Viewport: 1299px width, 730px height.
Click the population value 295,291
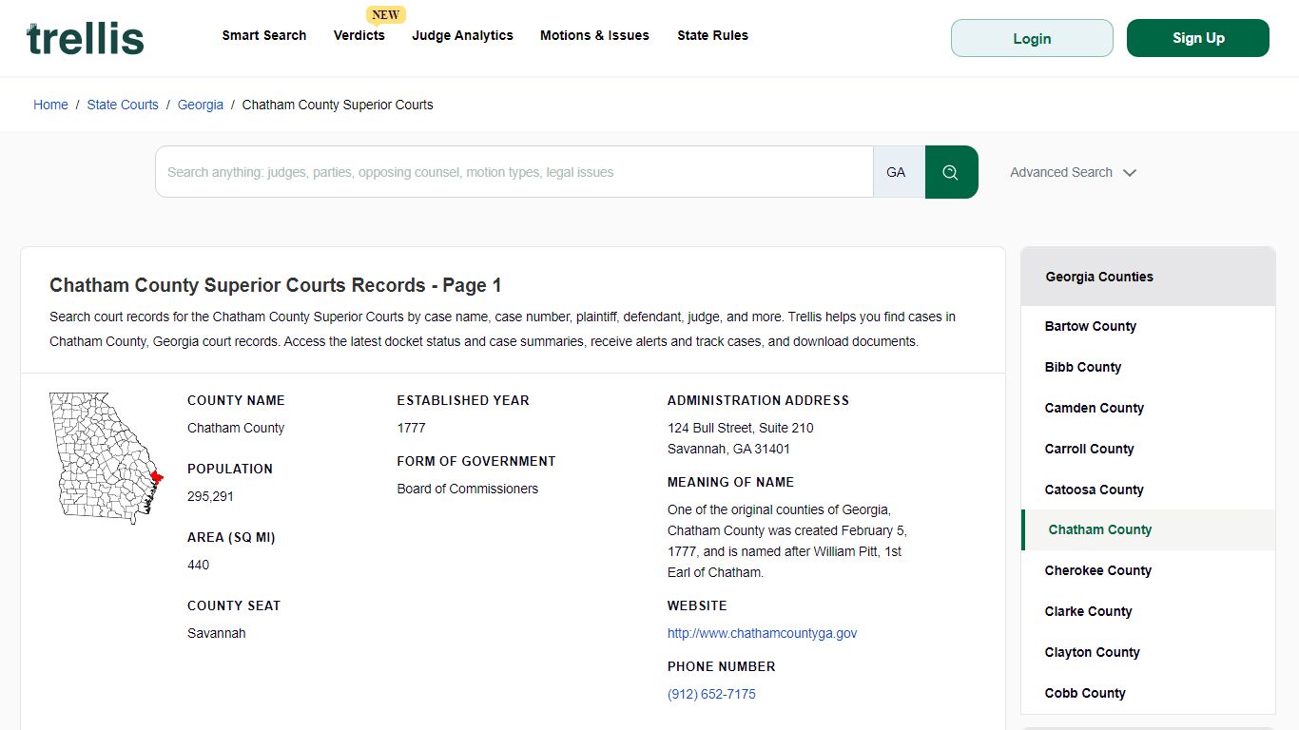click(210, 496)
